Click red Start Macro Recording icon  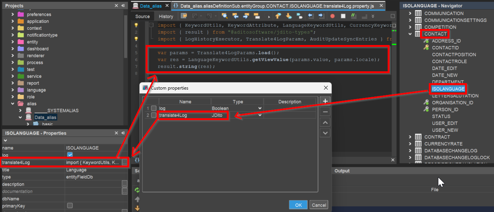coord(332,16)
